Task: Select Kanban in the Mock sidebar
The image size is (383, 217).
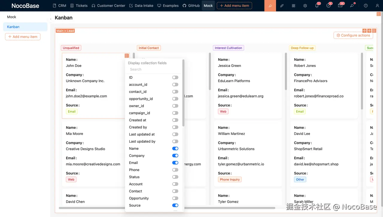Action: coord(13,27)
